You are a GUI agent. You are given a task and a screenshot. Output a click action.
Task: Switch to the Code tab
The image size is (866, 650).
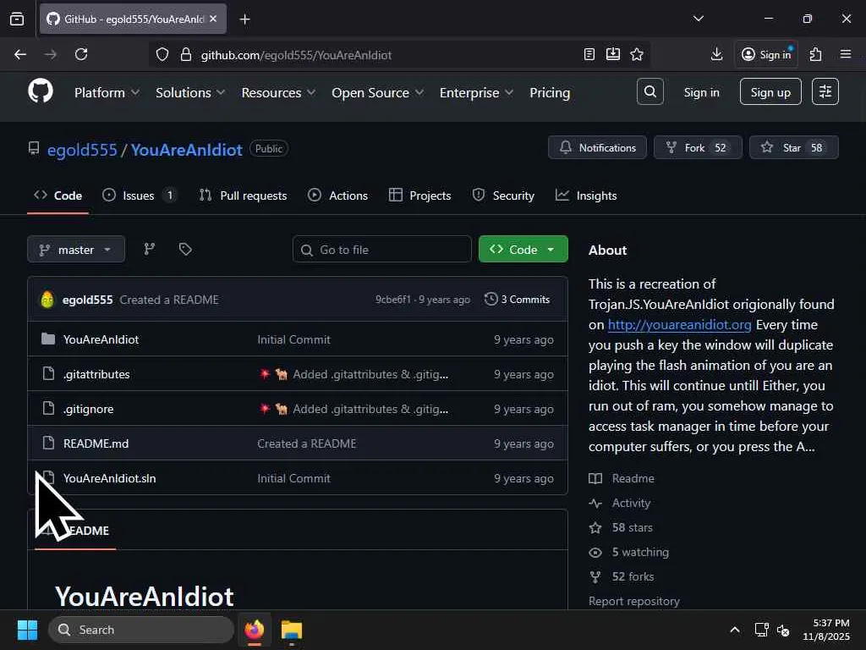tap(58, 196)
